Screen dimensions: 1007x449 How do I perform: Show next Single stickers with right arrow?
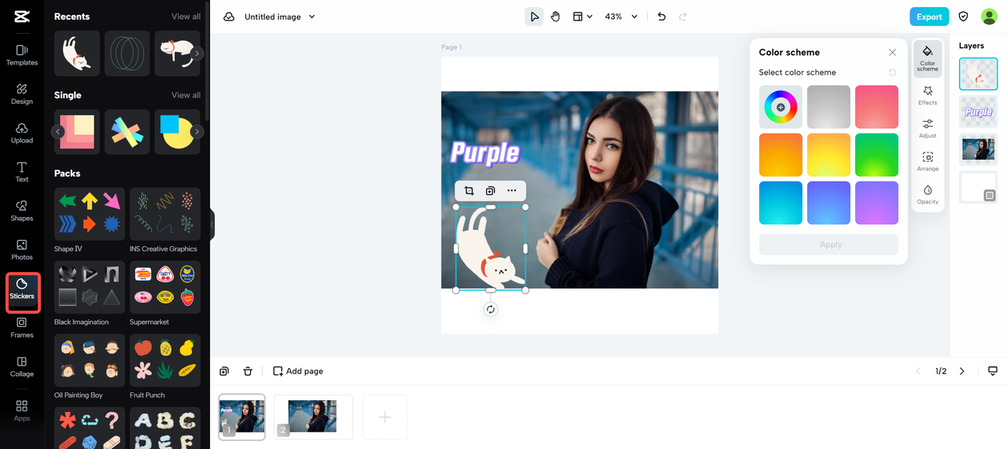pos(197,131)
